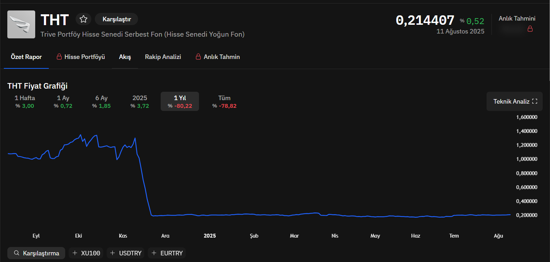The height and width of the screenshot is (262, 550).
Task: Select the 1 Yıl chart range
Action: 180,102
